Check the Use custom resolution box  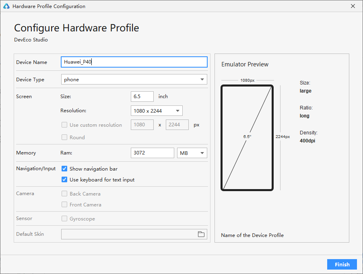click(64, 125)
